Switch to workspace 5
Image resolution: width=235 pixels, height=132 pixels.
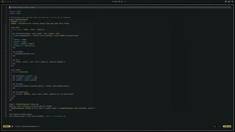tap(15, 1)
